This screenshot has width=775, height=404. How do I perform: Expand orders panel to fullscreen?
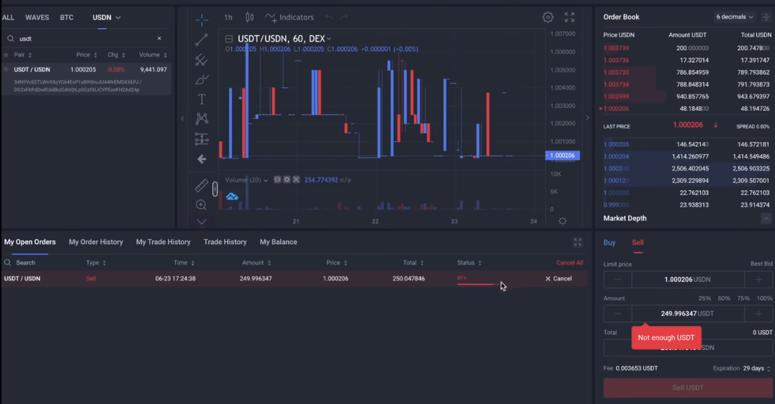coord(578,242)
